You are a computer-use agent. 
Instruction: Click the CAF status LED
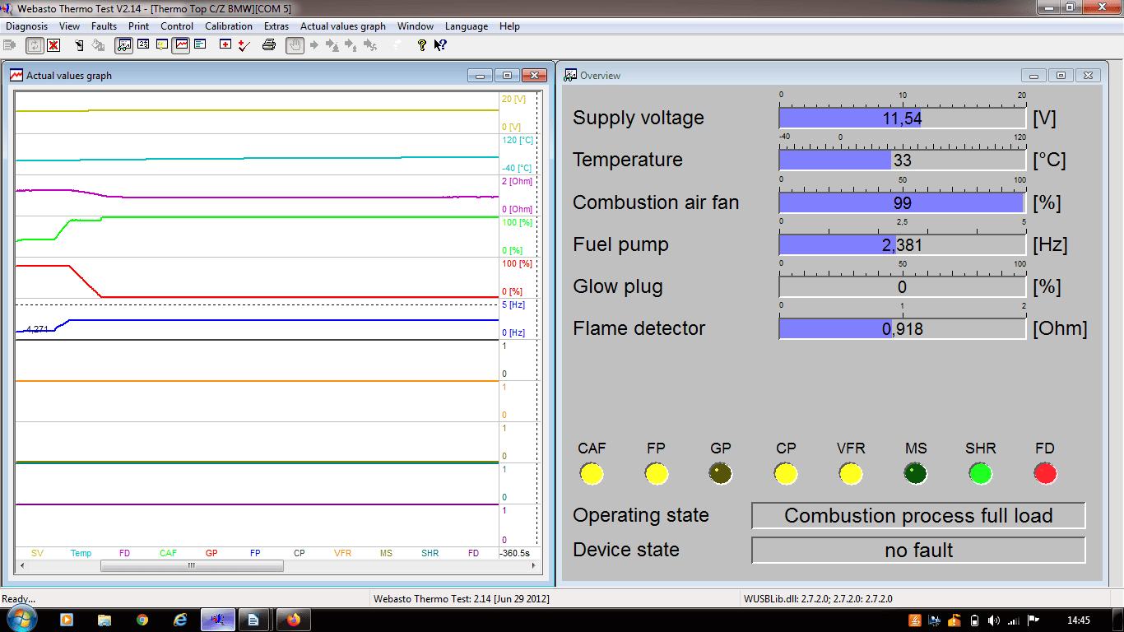(592, 474)
